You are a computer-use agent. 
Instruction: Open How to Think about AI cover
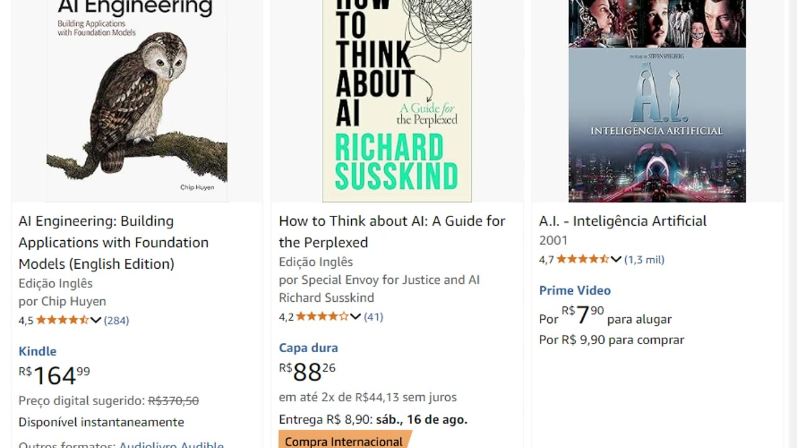[397, 100]
